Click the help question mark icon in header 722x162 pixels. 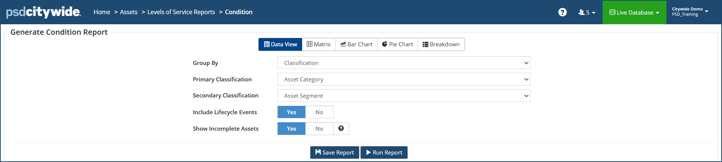562,12
